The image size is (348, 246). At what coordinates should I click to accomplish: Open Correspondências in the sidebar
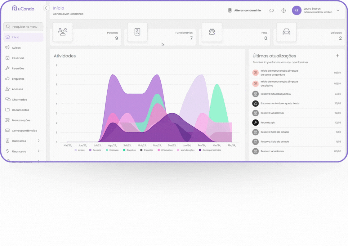click(x=24, y=131)
